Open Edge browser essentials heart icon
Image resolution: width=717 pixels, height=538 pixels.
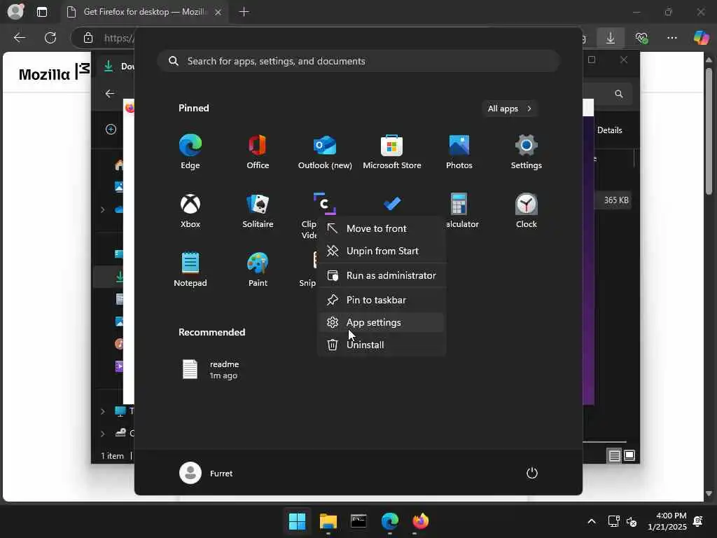(641, 38)
